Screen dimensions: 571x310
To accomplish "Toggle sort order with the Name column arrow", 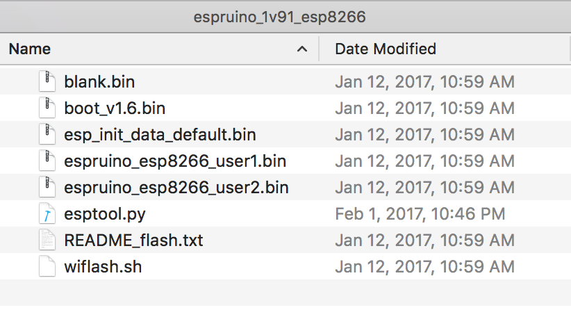I will (x=302, y=49).
